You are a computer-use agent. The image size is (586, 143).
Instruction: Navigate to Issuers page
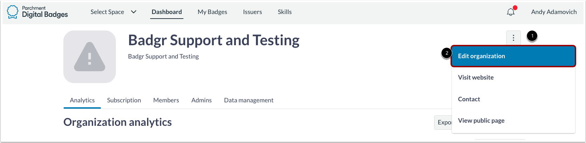point(252,12)
